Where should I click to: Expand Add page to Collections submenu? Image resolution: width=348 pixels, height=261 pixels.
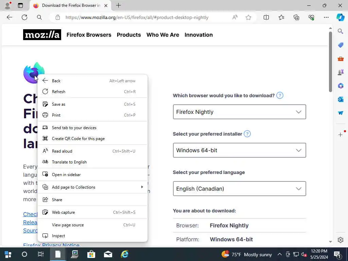[x=92, y=187]
